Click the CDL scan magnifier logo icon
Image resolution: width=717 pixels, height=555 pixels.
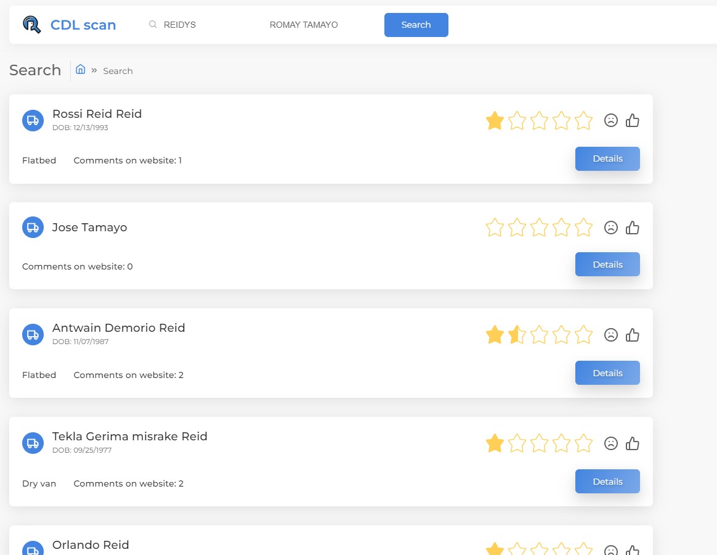31,25
